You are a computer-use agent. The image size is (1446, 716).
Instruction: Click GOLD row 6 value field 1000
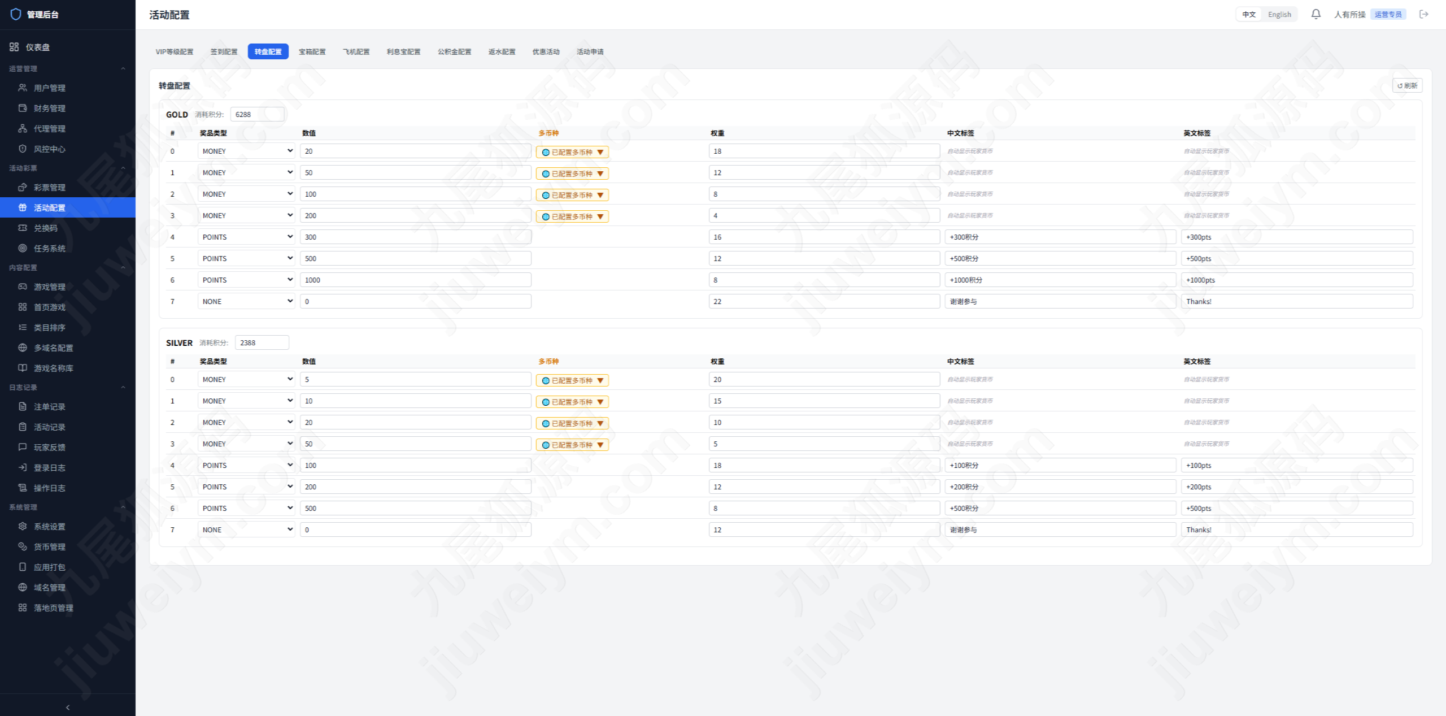415,280
